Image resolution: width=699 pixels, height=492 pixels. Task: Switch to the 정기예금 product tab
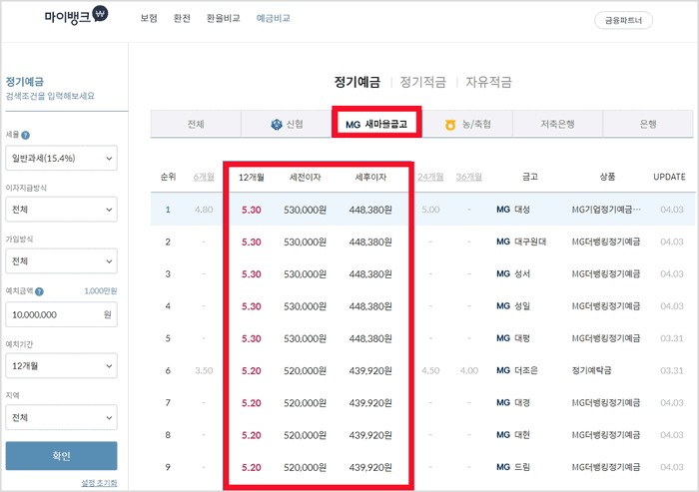click(357, 82)
